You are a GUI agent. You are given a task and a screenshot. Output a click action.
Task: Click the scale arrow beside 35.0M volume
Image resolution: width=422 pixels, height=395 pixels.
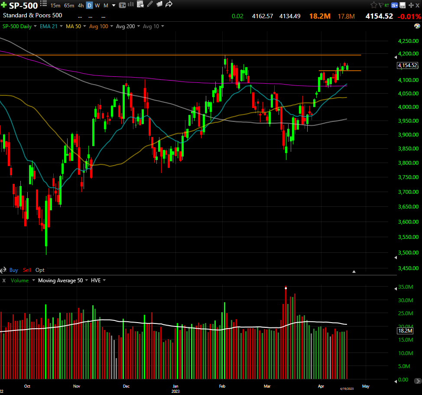(396, 289)
